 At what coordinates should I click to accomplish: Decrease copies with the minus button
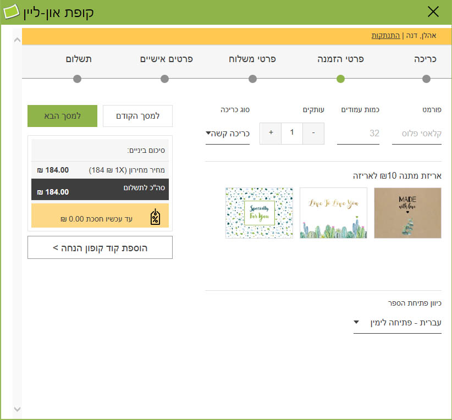click(x=313, y=133)
